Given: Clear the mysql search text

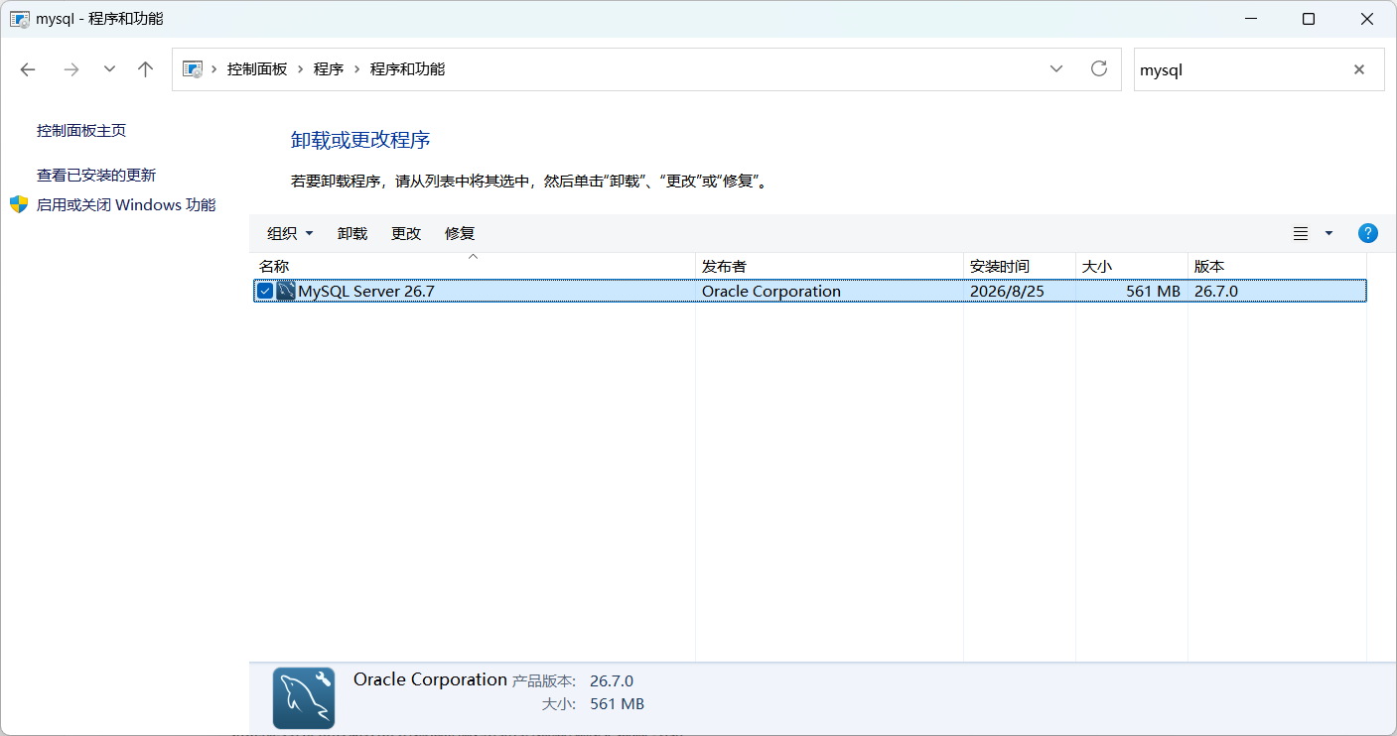Looking at the screenshot, I should [x=1359, y=69].
